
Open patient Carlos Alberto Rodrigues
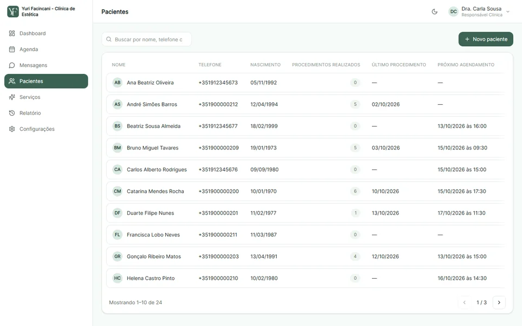click(305, 170)
